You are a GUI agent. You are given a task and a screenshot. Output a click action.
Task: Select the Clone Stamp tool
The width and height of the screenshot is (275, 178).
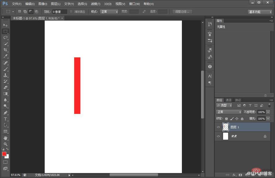click(x=5, y=75)
